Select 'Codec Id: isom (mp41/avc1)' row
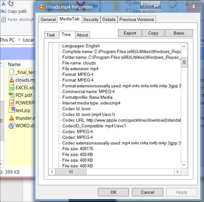The image size is (204, 202). tap(89, 114)
